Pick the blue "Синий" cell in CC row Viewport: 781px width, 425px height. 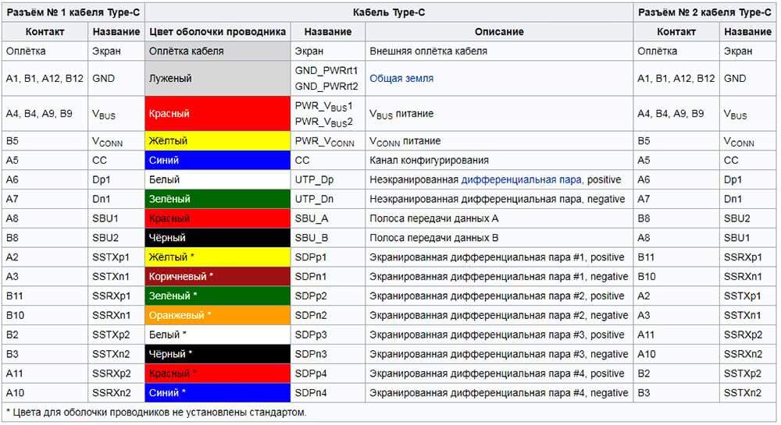click(217, 160)
